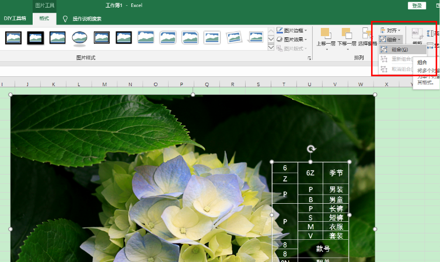Step up one row in picture styles gallery

271,31
